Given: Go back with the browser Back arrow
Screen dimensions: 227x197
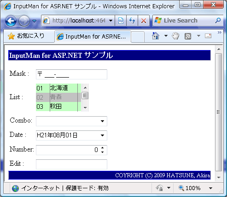Looking at the screenshot, I should pos(11,21).
